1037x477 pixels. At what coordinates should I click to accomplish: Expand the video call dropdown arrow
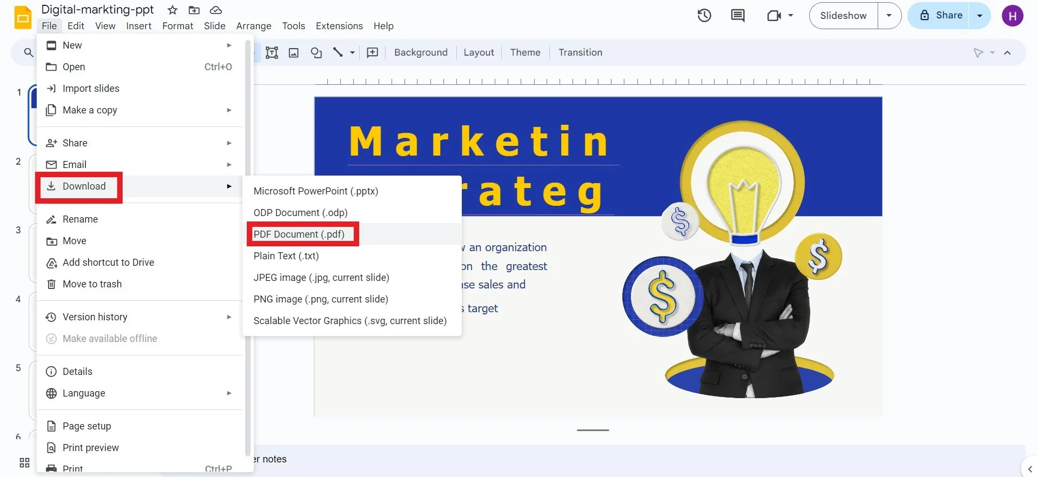tap(791, 16)
